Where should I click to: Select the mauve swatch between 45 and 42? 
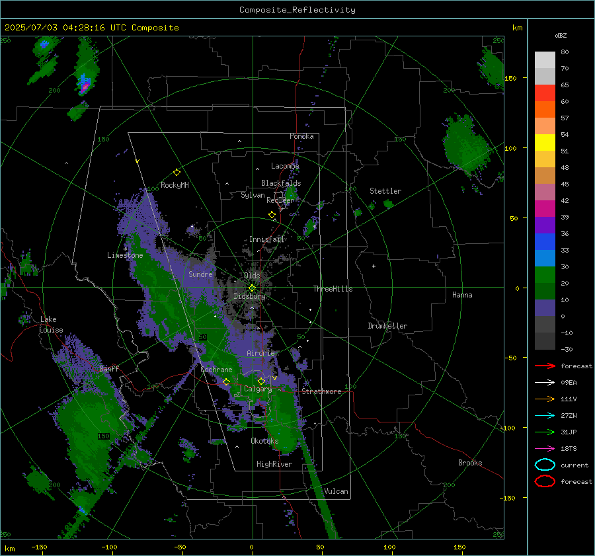tap(545, 192)
